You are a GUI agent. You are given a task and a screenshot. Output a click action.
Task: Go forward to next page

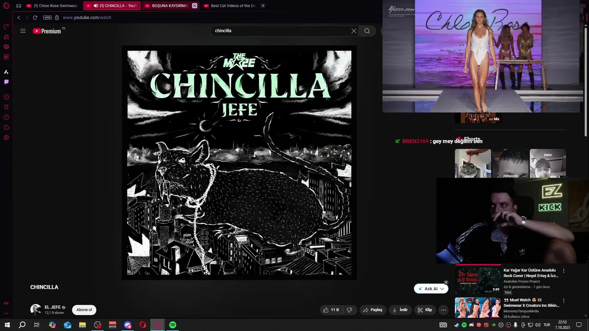pyautogui.click(x=27, y=17)
